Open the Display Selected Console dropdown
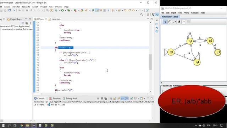This screenshot has width=227, height=128. point(138,98)
